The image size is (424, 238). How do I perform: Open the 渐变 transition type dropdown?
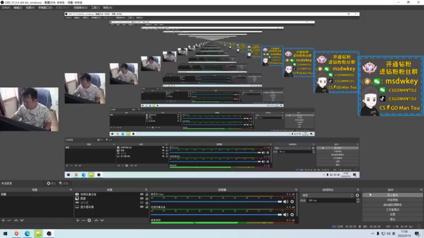pyautogui.click(x=328, y=195)
